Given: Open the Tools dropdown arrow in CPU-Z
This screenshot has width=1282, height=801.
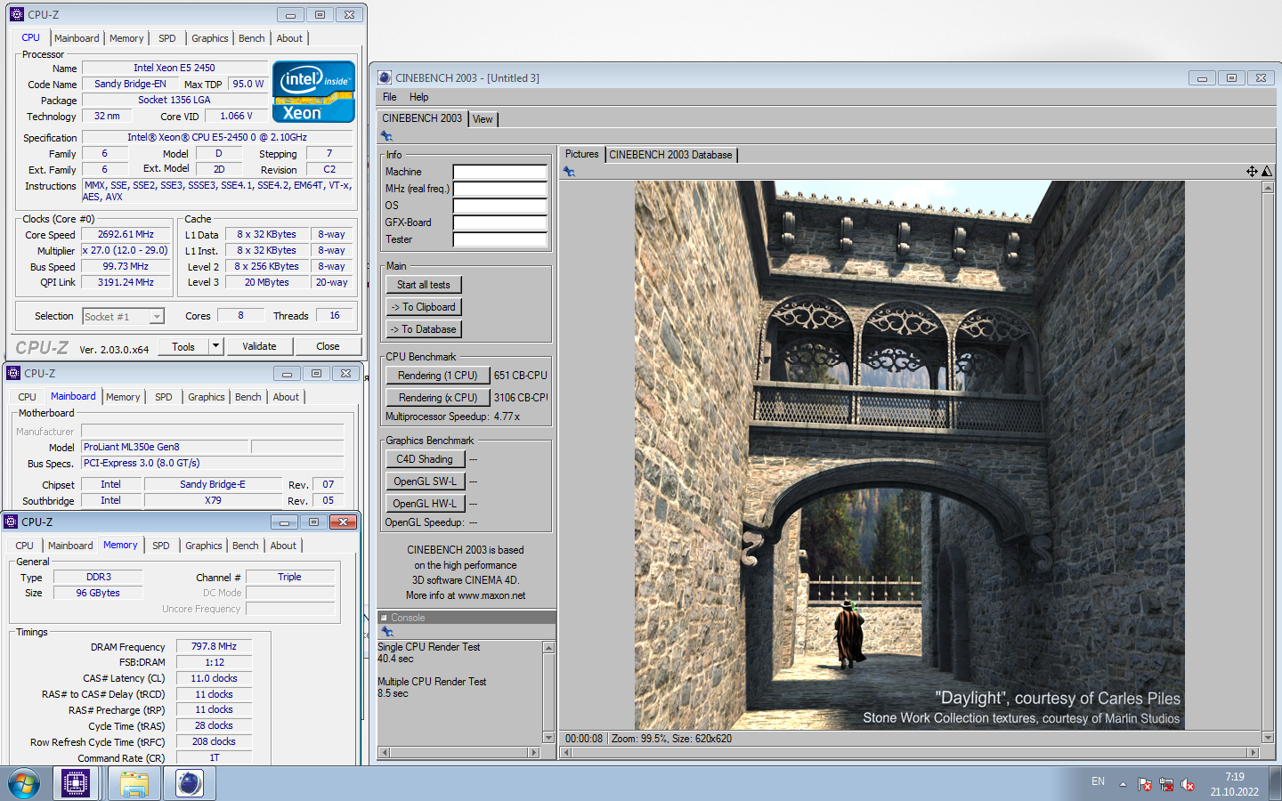Looking at the screenshot, I should click(x=215, y=346).
